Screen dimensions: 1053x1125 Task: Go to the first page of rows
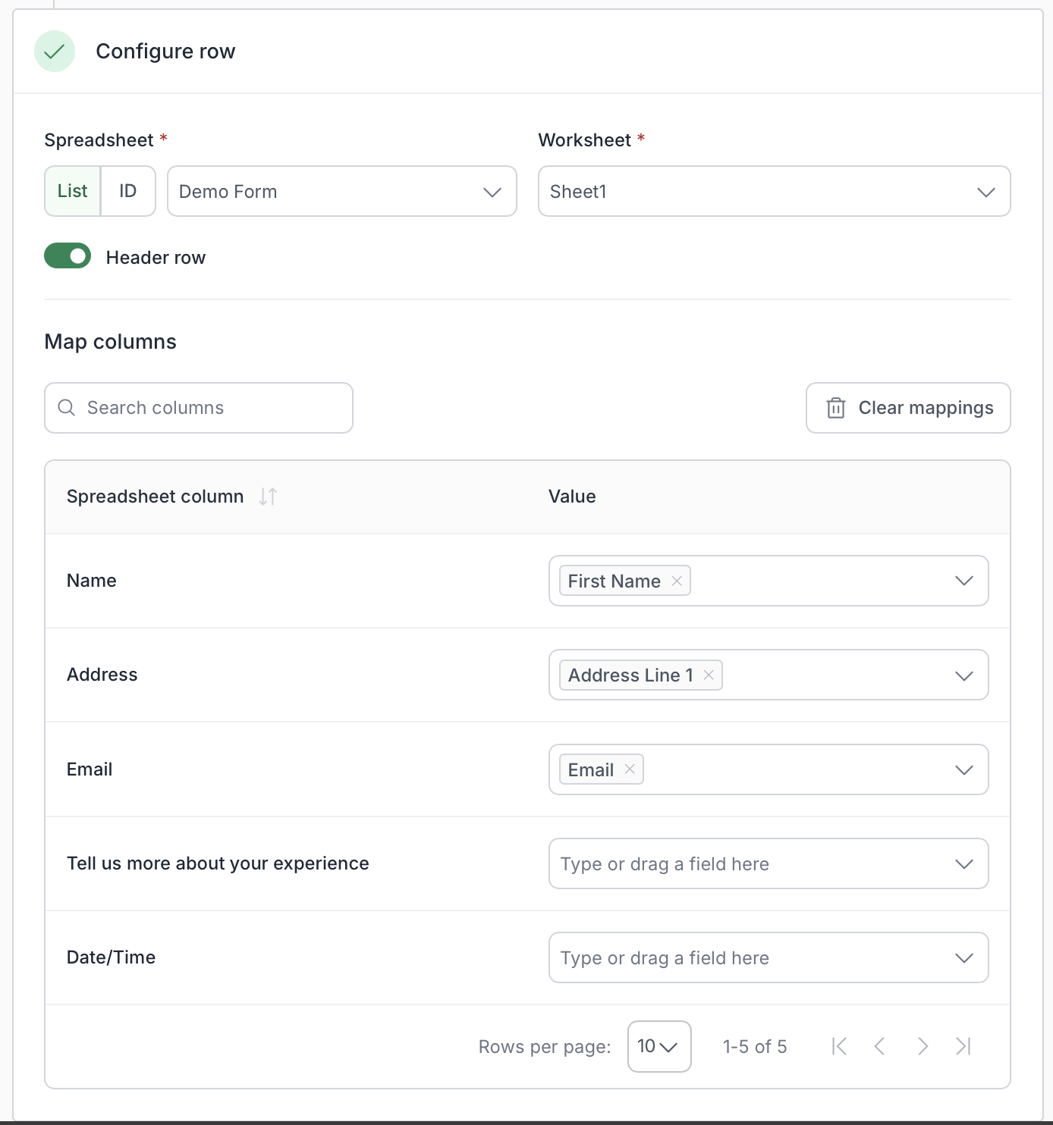(x=839, y=1046)
